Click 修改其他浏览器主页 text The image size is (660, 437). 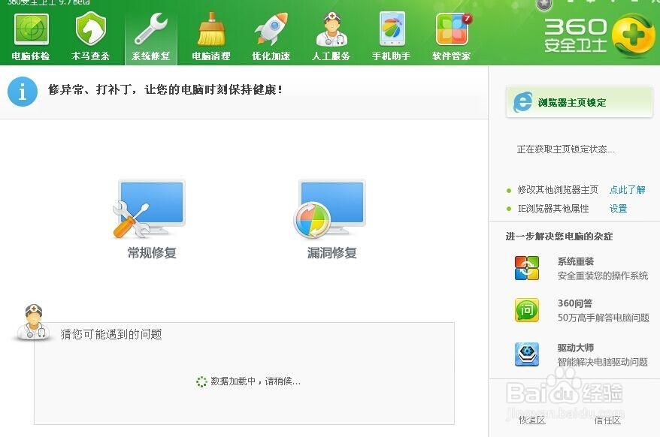pyautogui.click(x=558, y=190)
